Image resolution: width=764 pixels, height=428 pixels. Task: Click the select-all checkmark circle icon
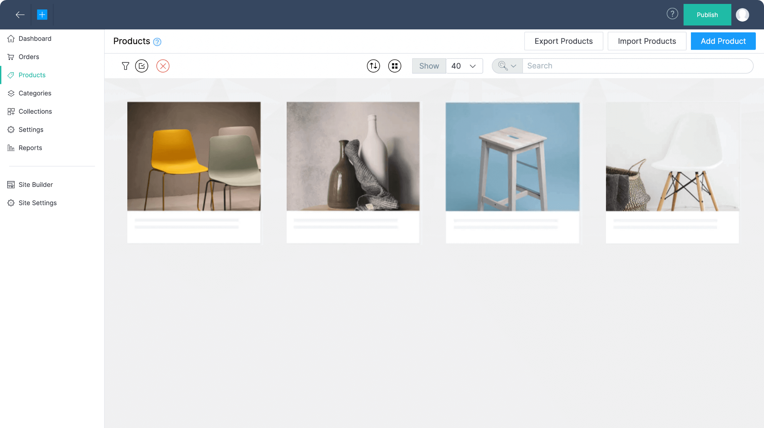coord(142,66)
